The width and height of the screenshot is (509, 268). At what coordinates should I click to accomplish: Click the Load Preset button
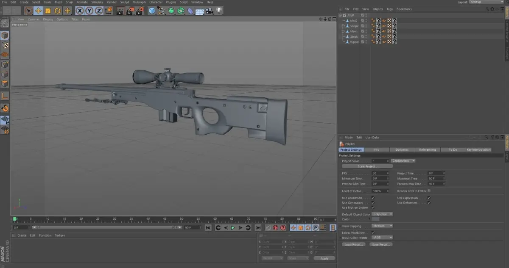click(x=353, y=245)
